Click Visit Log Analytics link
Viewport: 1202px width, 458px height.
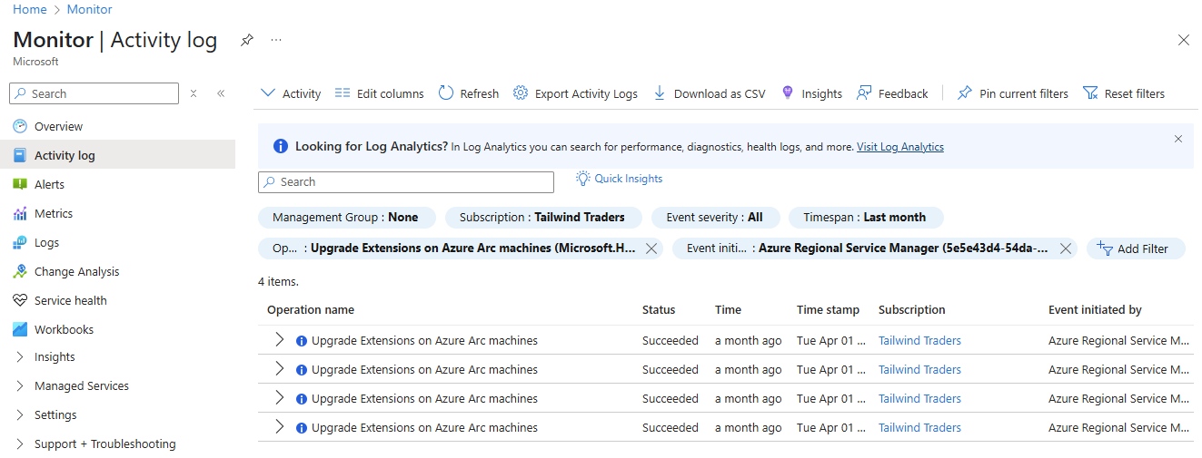pyautogui.click(x=900, y=146)
